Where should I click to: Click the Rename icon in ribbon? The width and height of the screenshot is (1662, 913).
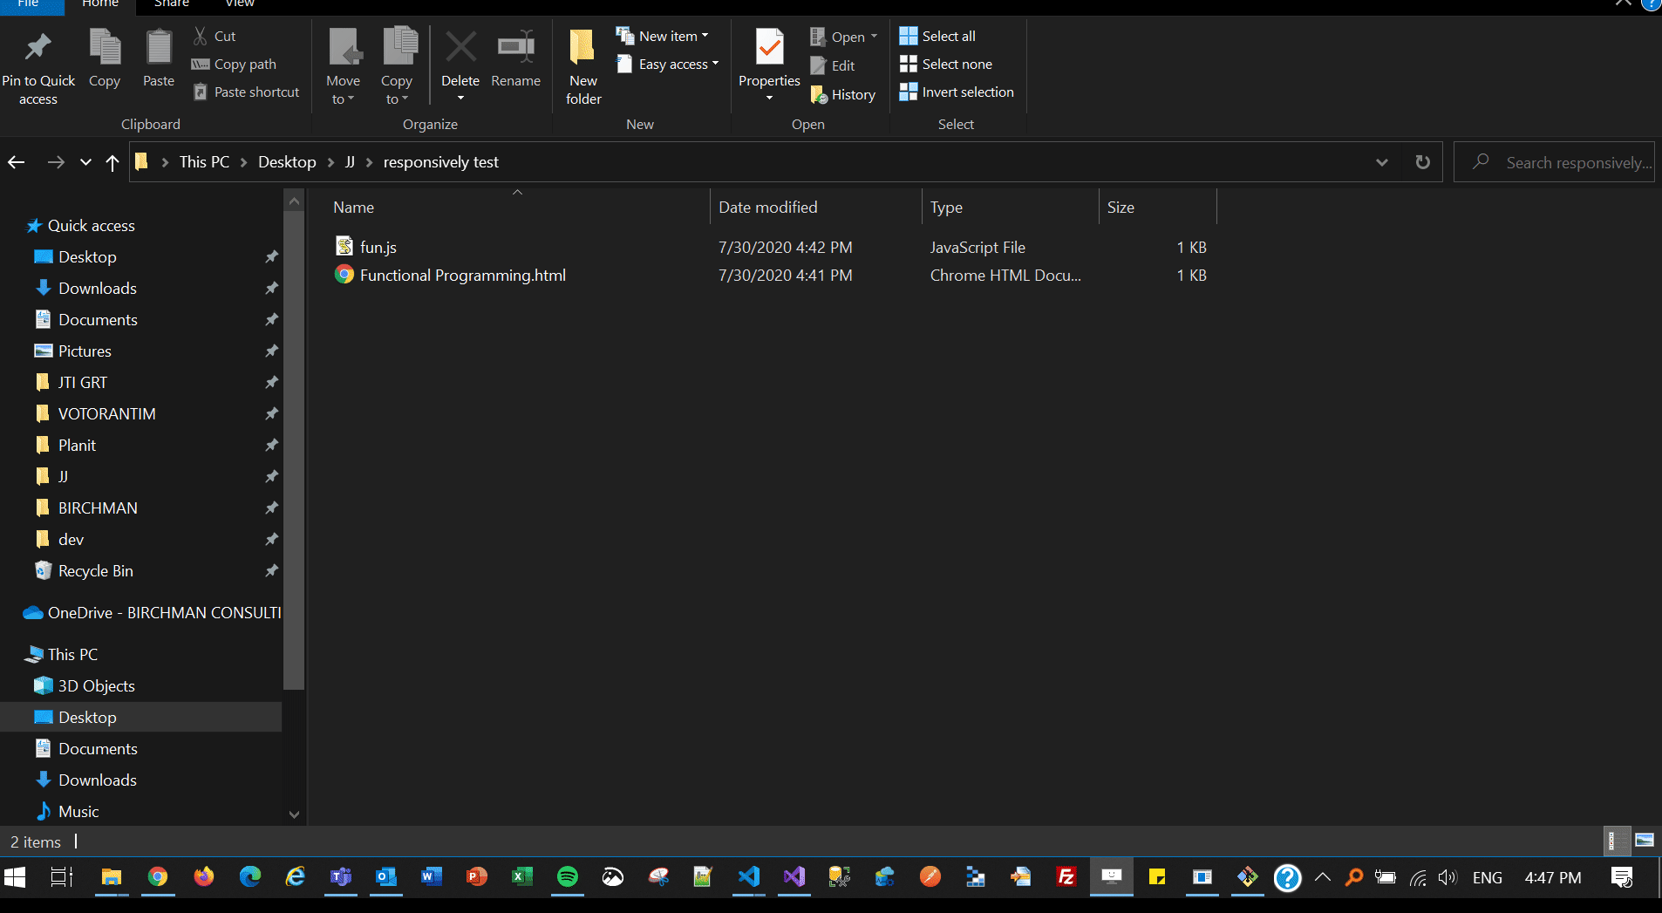(x=515, y=47)
